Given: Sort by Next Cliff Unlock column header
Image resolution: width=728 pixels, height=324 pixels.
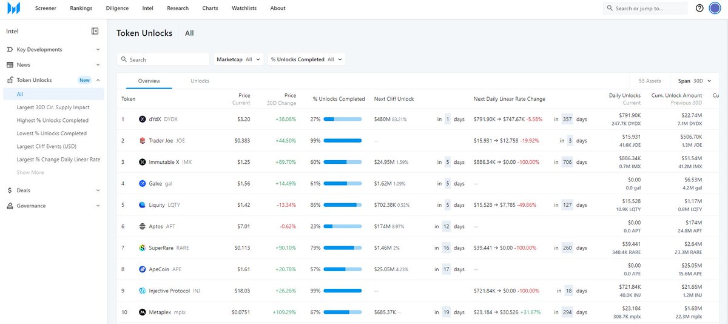Looking at the screenshot, I should point(394,99).
